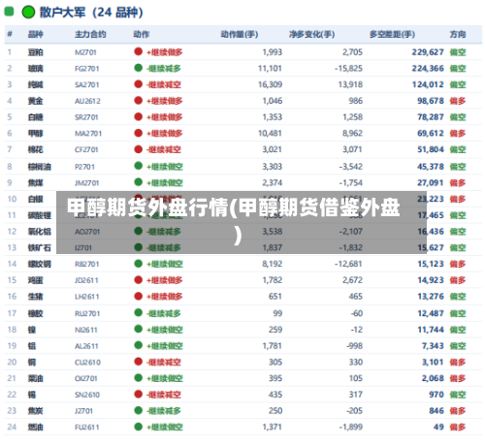Click the action volume 10,481 in 甲醇 row
This screenshot has width=485, height=446.
coord(270,133)
